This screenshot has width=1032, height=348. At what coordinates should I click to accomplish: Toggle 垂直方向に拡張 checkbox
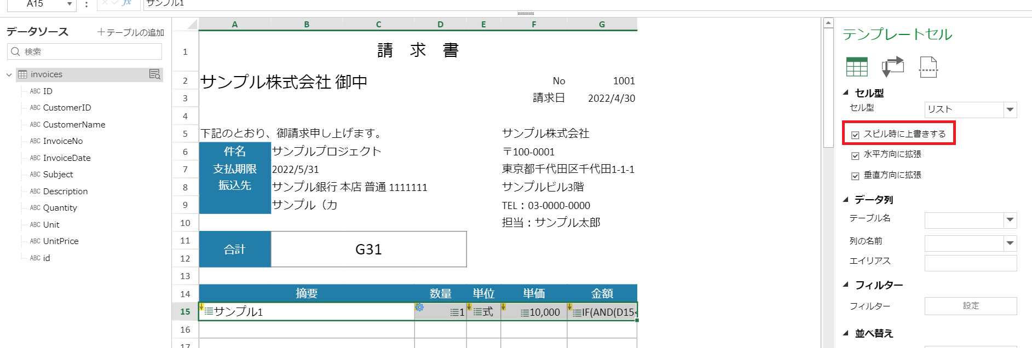click(855, 176)
